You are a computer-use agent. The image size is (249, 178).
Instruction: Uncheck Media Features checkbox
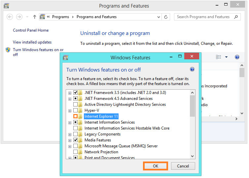[x=75, y=140]
